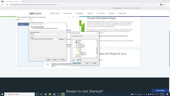Expand the Pictures tree node
Screen dimensions: 170x96
75,41
